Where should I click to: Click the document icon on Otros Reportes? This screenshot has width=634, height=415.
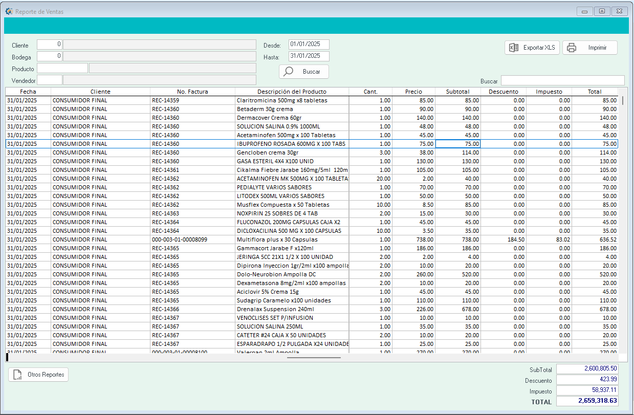pyautogui.click(x=18, y=375)
